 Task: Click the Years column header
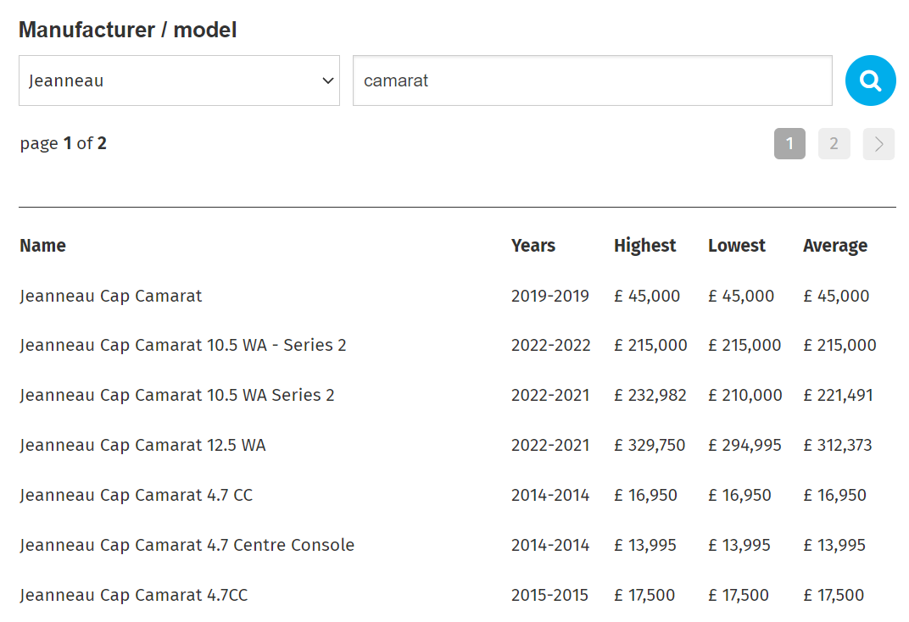pyautogui.click(x=533, y=246)
